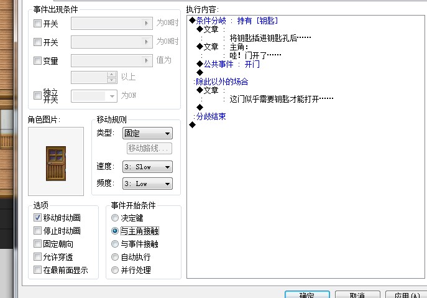The width and height of the screenshot is (427, 298).
Task: Open the 频度 frequency dropdown
Action: click(x=147, y=184)
